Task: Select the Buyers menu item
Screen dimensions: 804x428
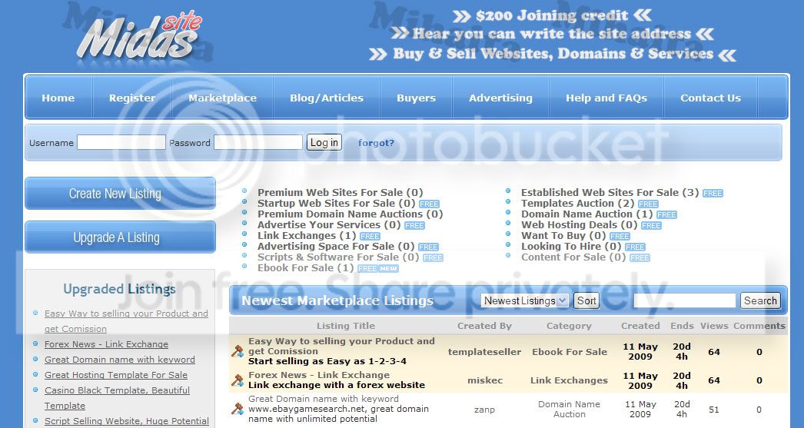Action: [x=417, y=98]
